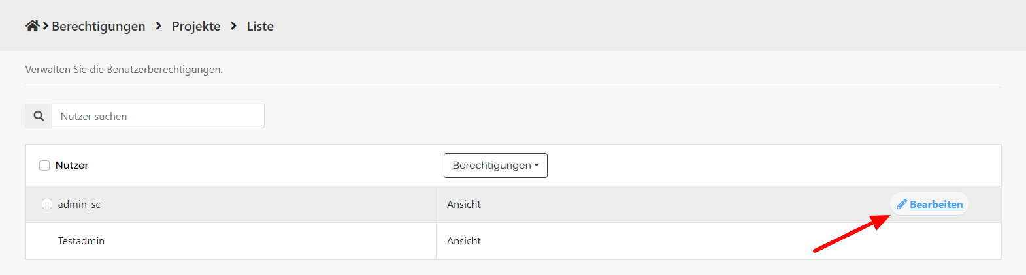1026x275 pixels.
Task: Click the "Verwalten Sie die Benutzerberechtigungen" description text
Action: pos(124,69)
